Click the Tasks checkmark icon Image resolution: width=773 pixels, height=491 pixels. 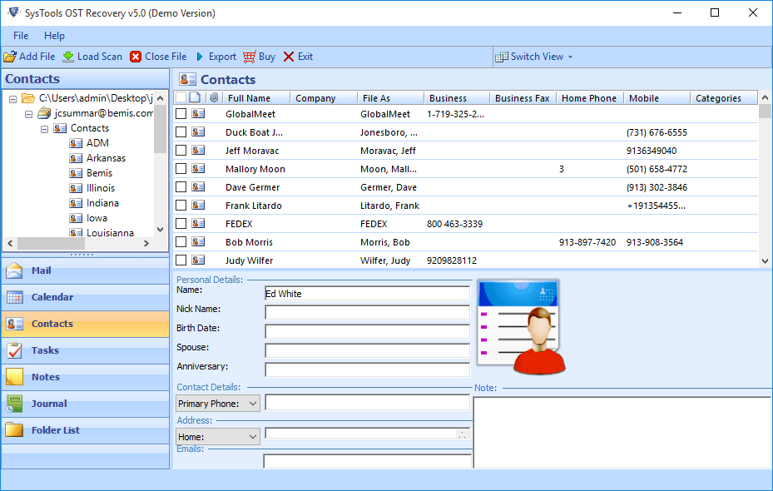point(14,350)
